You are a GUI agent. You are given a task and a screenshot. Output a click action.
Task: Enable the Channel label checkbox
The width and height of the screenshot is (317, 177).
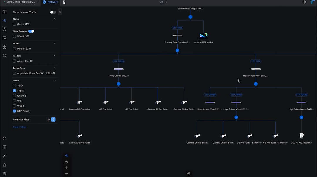click(x=14, y=96)
